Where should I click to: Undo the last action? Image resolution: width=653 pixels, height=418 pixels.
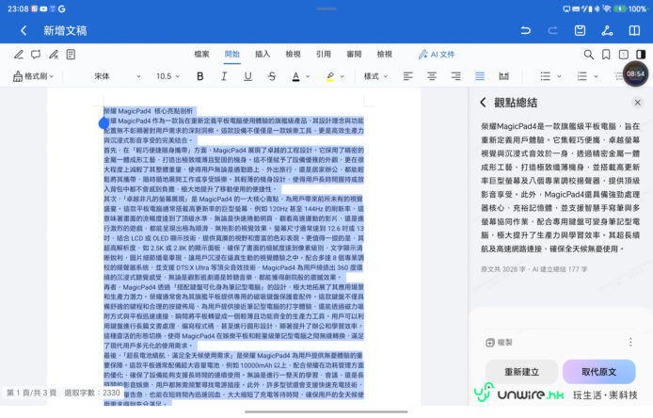tap(526, 30)
